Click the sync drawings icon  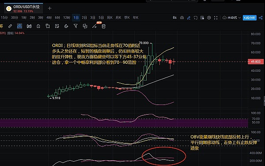pos(85,26)
